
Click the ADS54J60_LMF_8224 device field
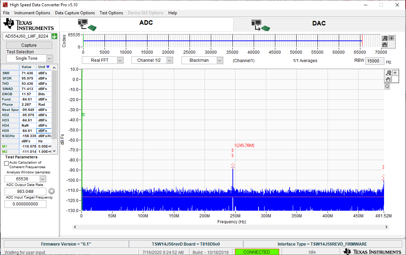pos(27,36)
